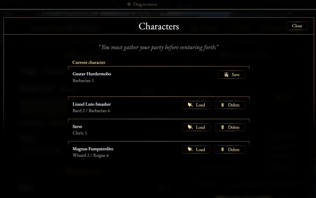Screen dimensions: 316x198
Task: Click the crosshair move icon beside Drag to move
Action: [129, 4]
